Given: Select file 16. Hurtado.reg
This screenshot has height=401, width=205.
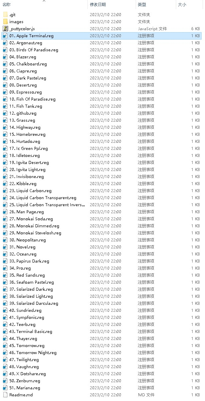Looking at the screenshot, I should 25,141.
